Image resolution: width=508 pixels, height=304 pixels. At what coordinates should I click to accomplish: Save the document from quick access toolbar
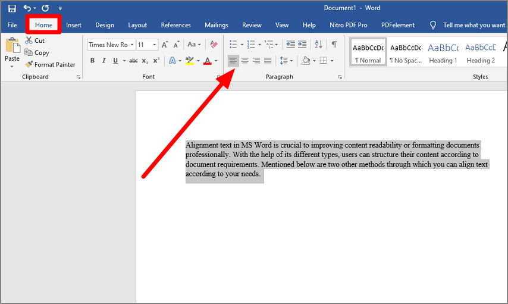coord(12,8)
